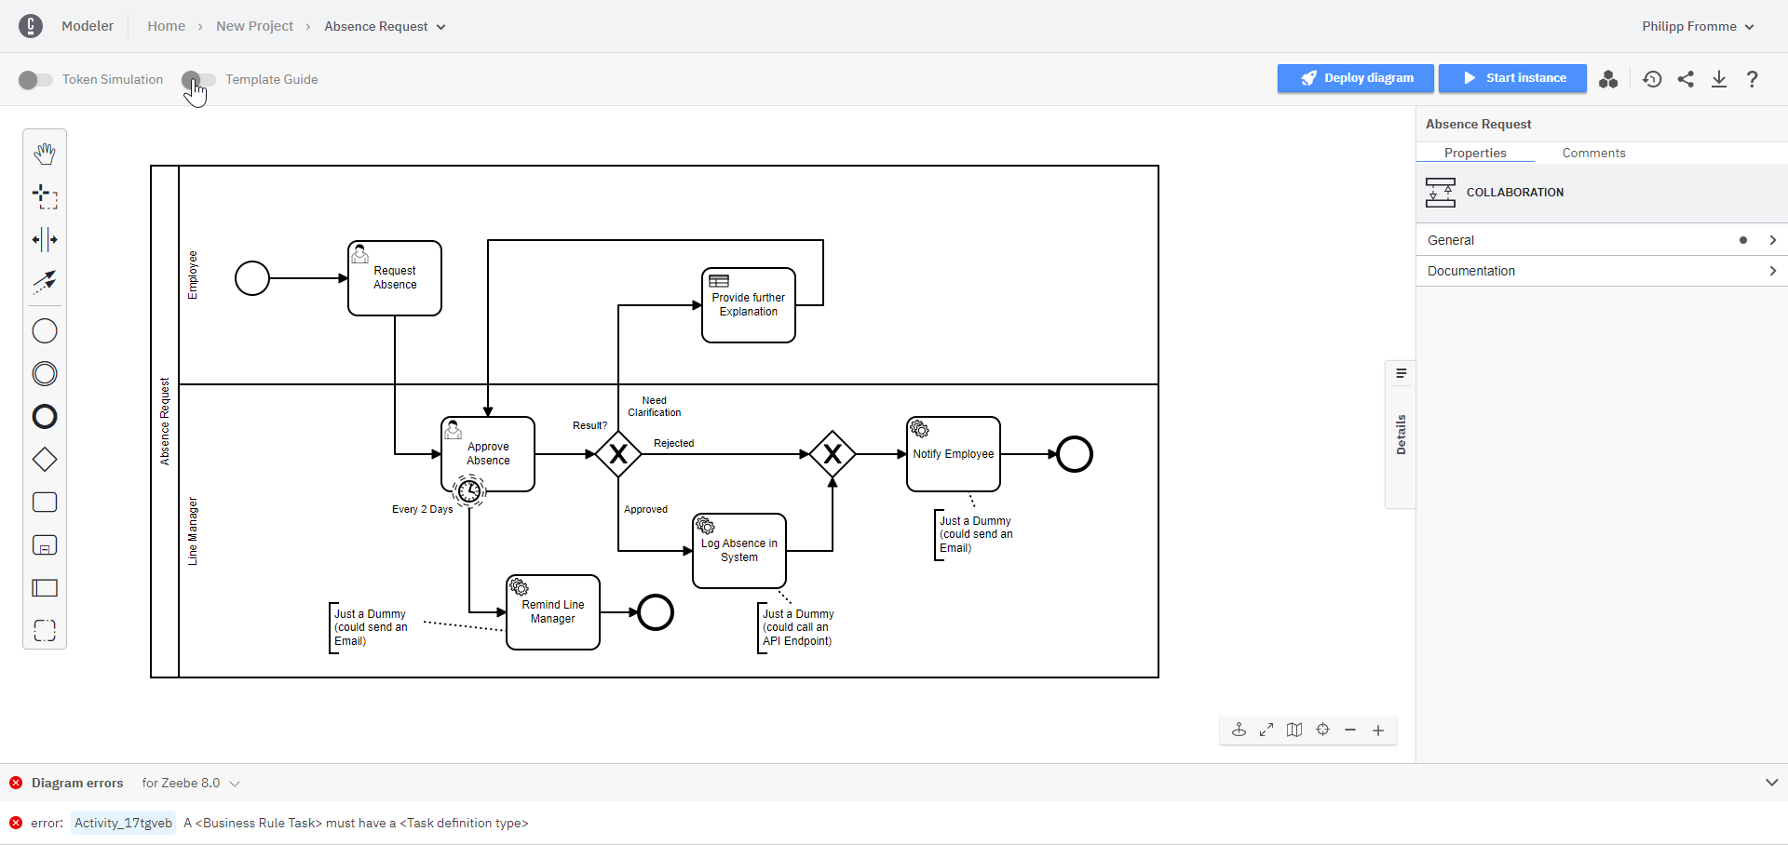The width and height of the screenshot is (1788, 845).
Task: Download the diagram file
Action: pos(1718,79)
